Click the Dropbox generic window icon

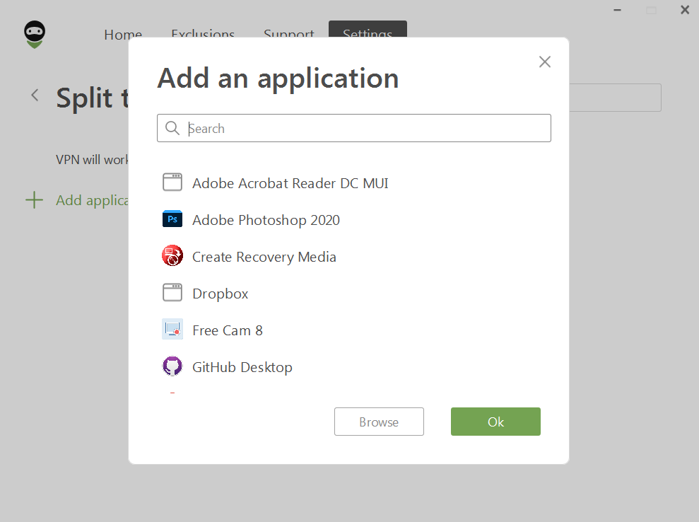[172, 293]
